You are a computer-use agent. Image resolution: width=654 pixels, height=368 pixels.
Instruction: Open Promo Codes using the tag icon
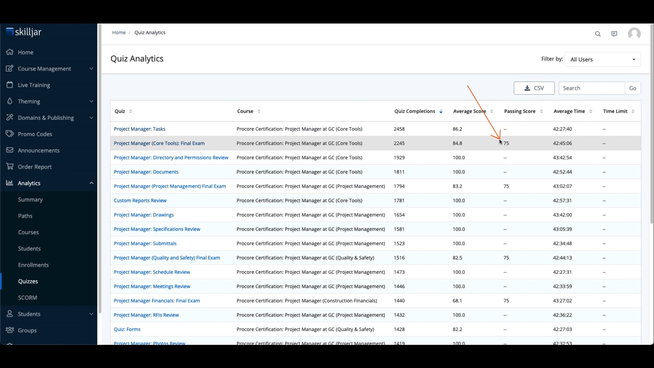(10, 134)
